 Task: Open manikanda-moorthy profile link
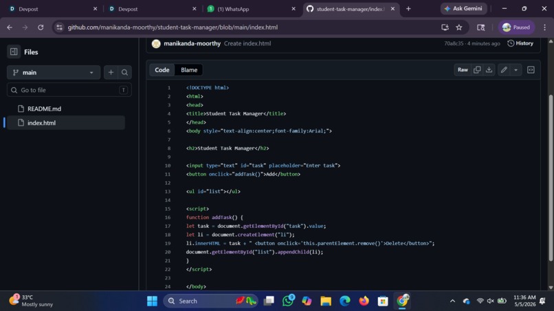(x=192, y=43)
